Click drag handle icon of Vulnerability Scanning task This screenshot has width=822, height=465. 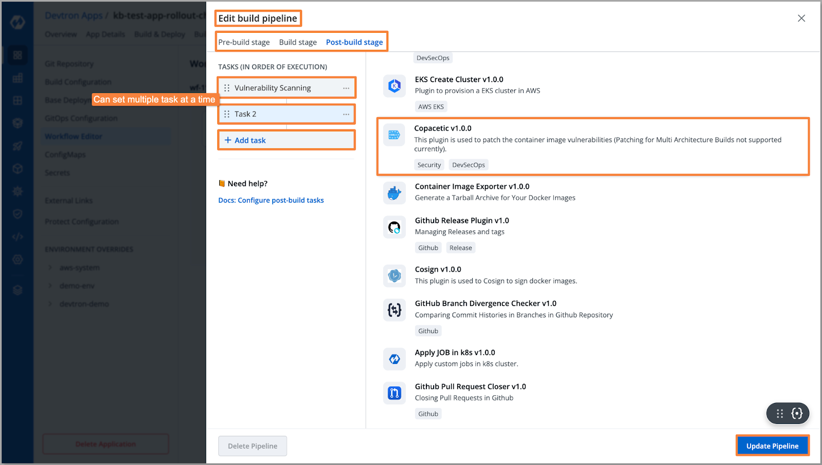pyautogui.click(x=227, y=88)
